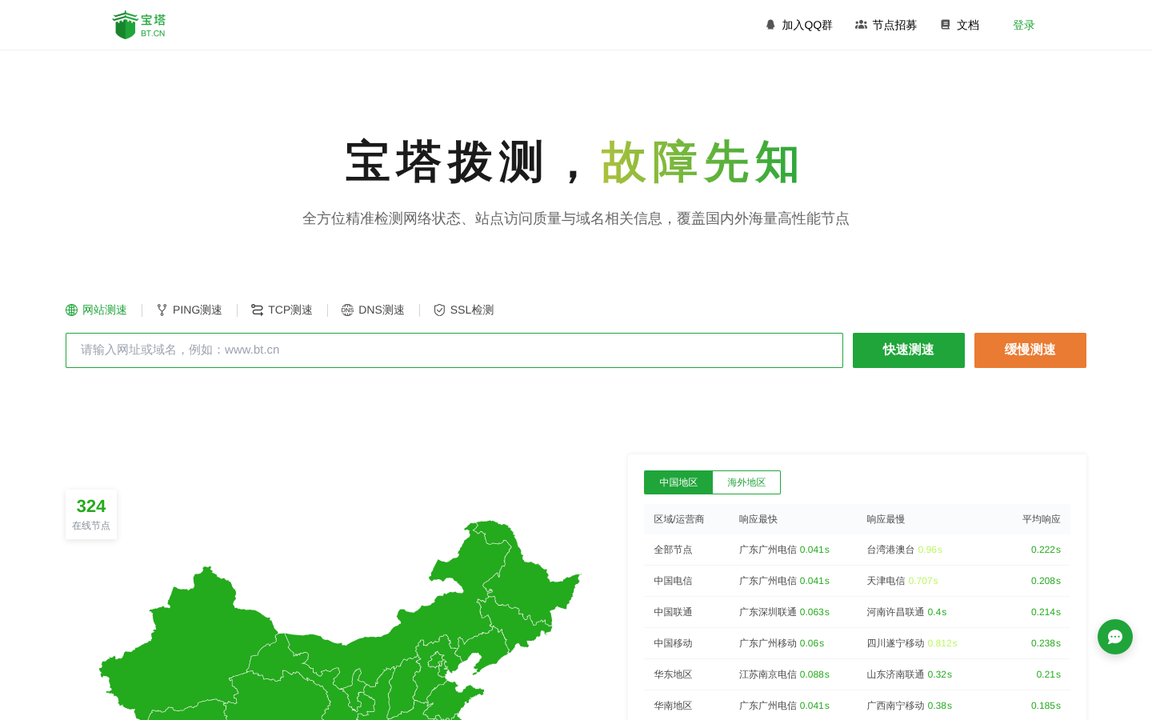Click 江苏南京电信 0.088s cell
The height and width of the screenshot is (720, 1152).
[x=784, y=674]
